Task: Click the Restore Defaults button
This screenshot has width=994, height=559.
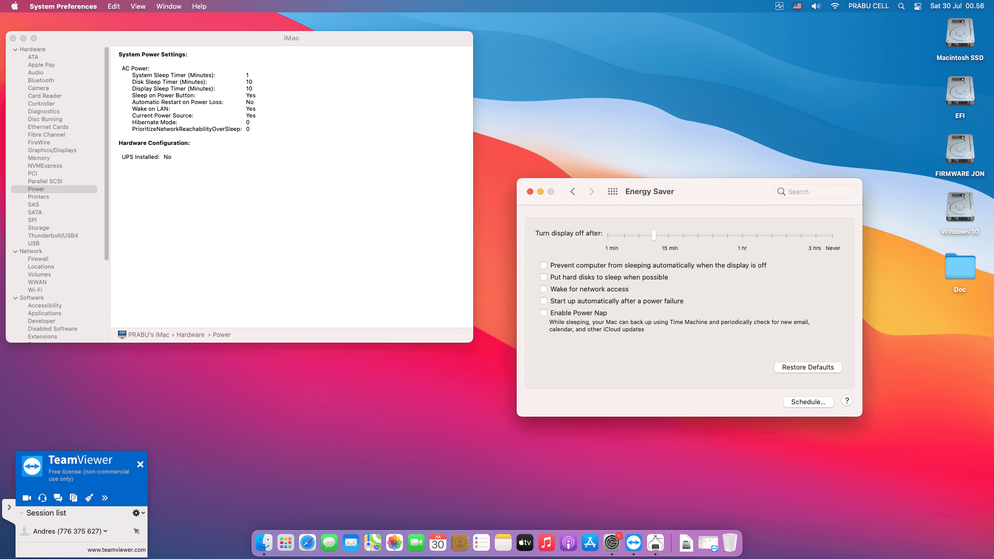Action: [x=808, y=367]
